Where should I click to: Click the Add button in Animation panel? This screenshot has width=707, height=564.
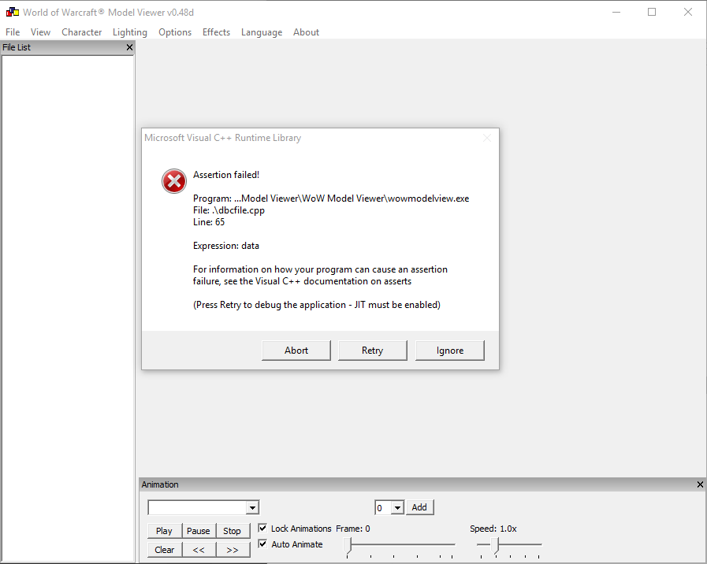pos(419,507)
